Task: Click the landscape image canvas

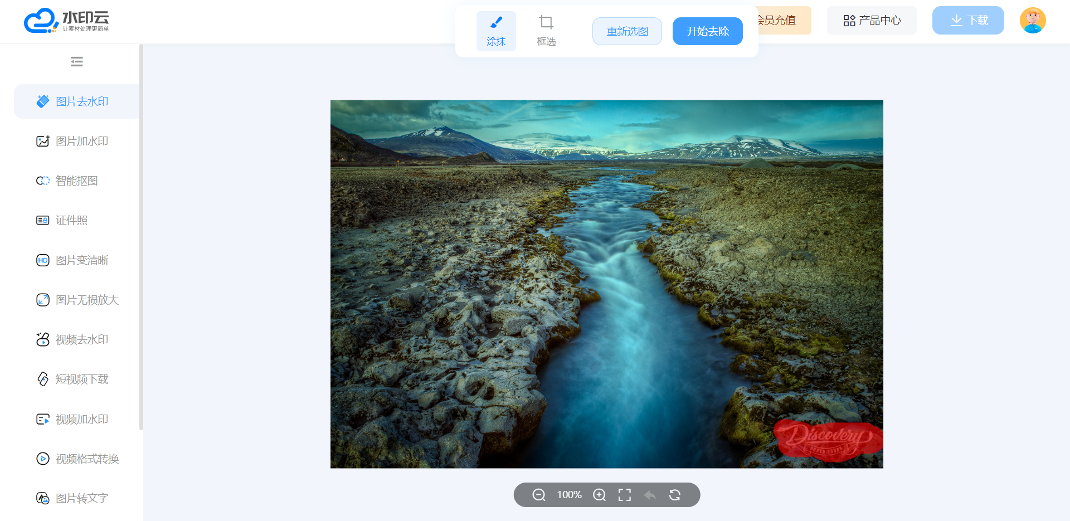Action: pos(607,284)
